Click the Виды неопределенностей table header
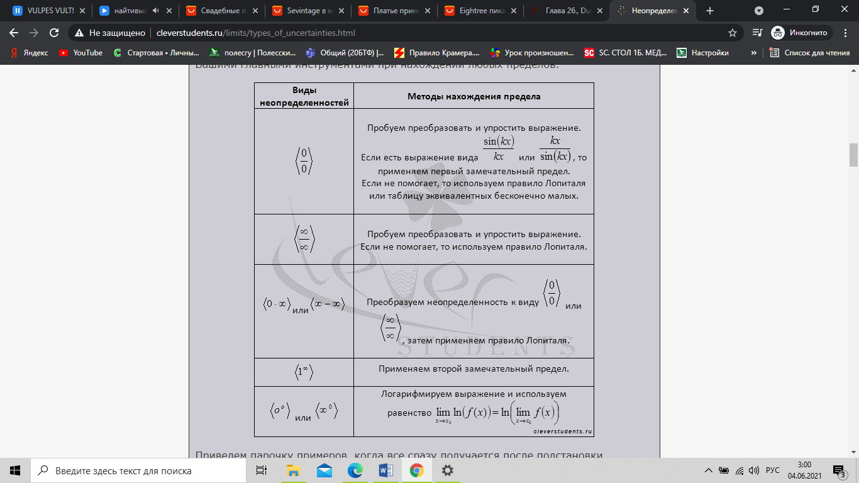This screenshot has height=483, width=859. [x=304, y=96]
